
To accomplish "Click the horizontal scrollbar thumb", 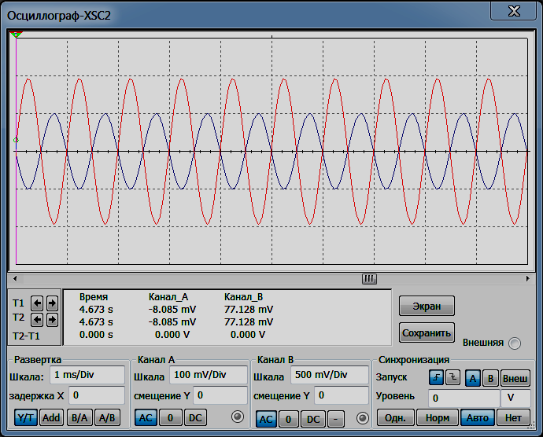I will [x=369, y=278].
